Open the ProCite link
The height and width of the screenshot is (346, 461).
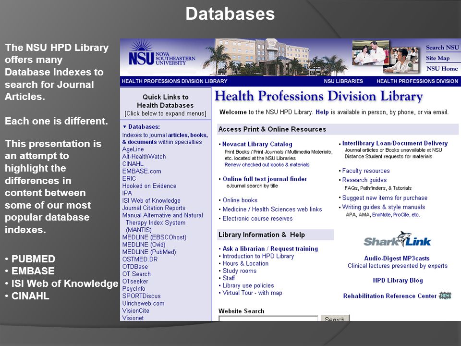(401, 215)
